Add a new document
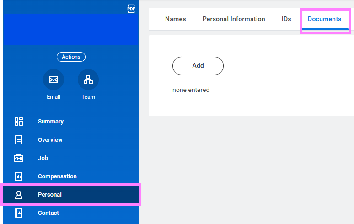The width and height of the screenshot is (354, 224). pos(198,66)
